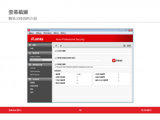Click the 12/10/2011 date in footer
The image size is (160, 120).
pos(146,110)
